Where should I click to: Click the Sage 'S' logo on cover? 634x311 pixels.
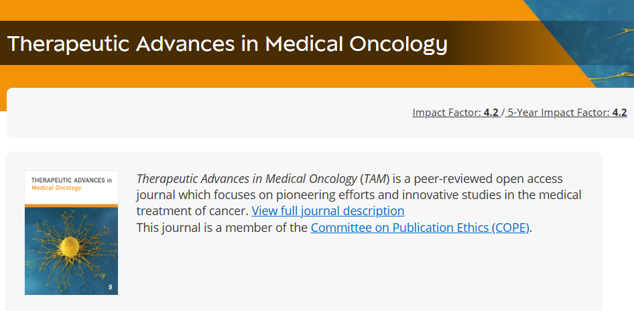click(109, 287)
